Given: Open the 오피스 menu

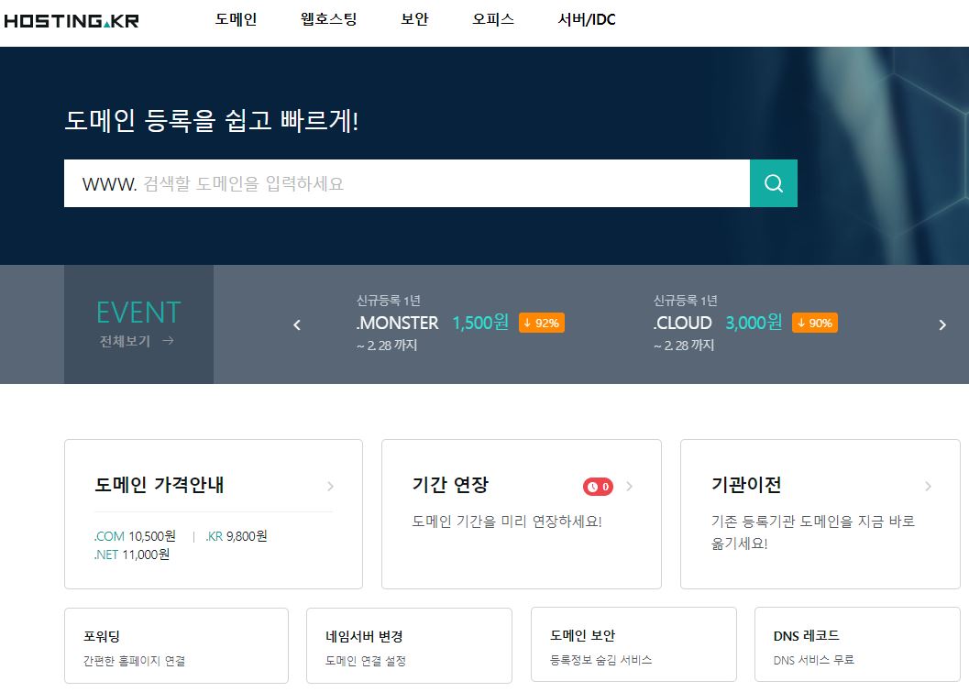Looking at the screenshot, I should pyautogui.click(x=492, y=19).
